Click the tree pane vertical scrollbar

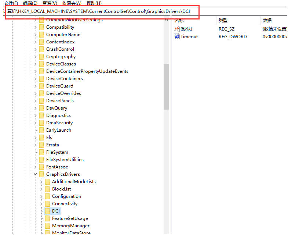(166, 86)
